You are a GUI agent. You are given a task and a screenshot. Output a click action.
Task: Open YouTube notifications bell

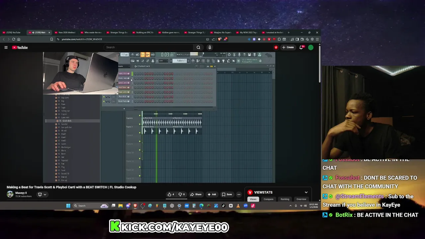point(301,47)
